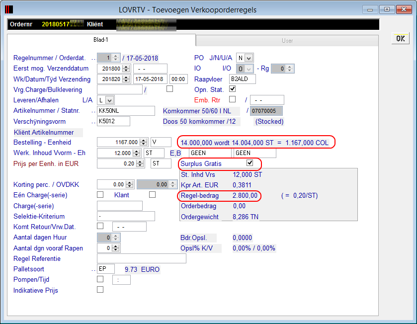Click the Aantal dgn vooraf Rapen spinner
This screenshot has height=324, width=417.
115,248
